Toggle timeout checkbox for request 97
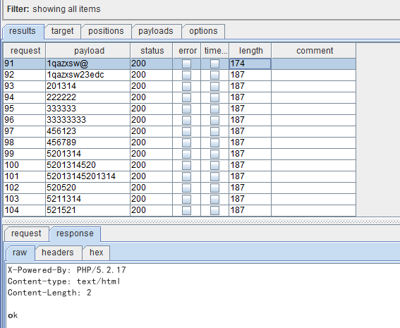 pyautogui.click(x=214, y=131)
